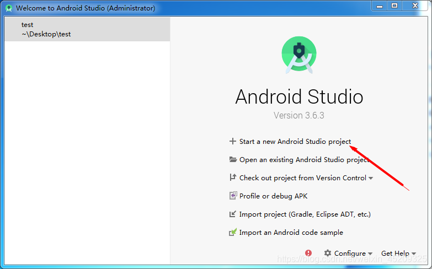
Task: Click the open folder icon
Action: click(233, 159)
